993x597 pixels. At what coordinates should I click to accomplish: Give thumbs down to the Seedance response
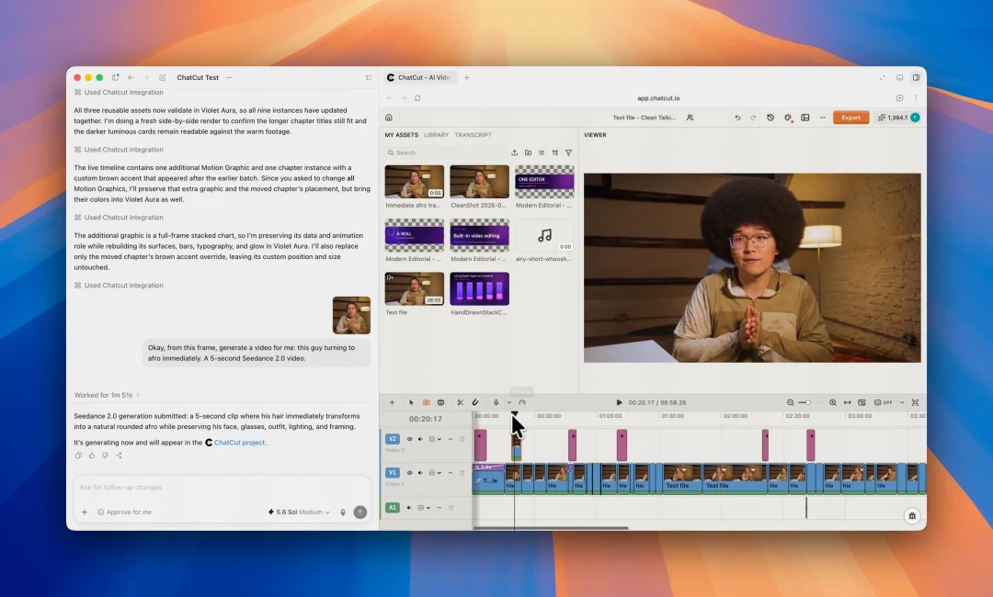[x=105, y=456]
